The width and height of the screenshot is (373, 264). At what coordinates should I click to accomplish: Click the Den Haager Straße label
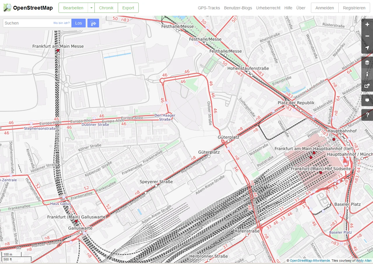point(165,117)
